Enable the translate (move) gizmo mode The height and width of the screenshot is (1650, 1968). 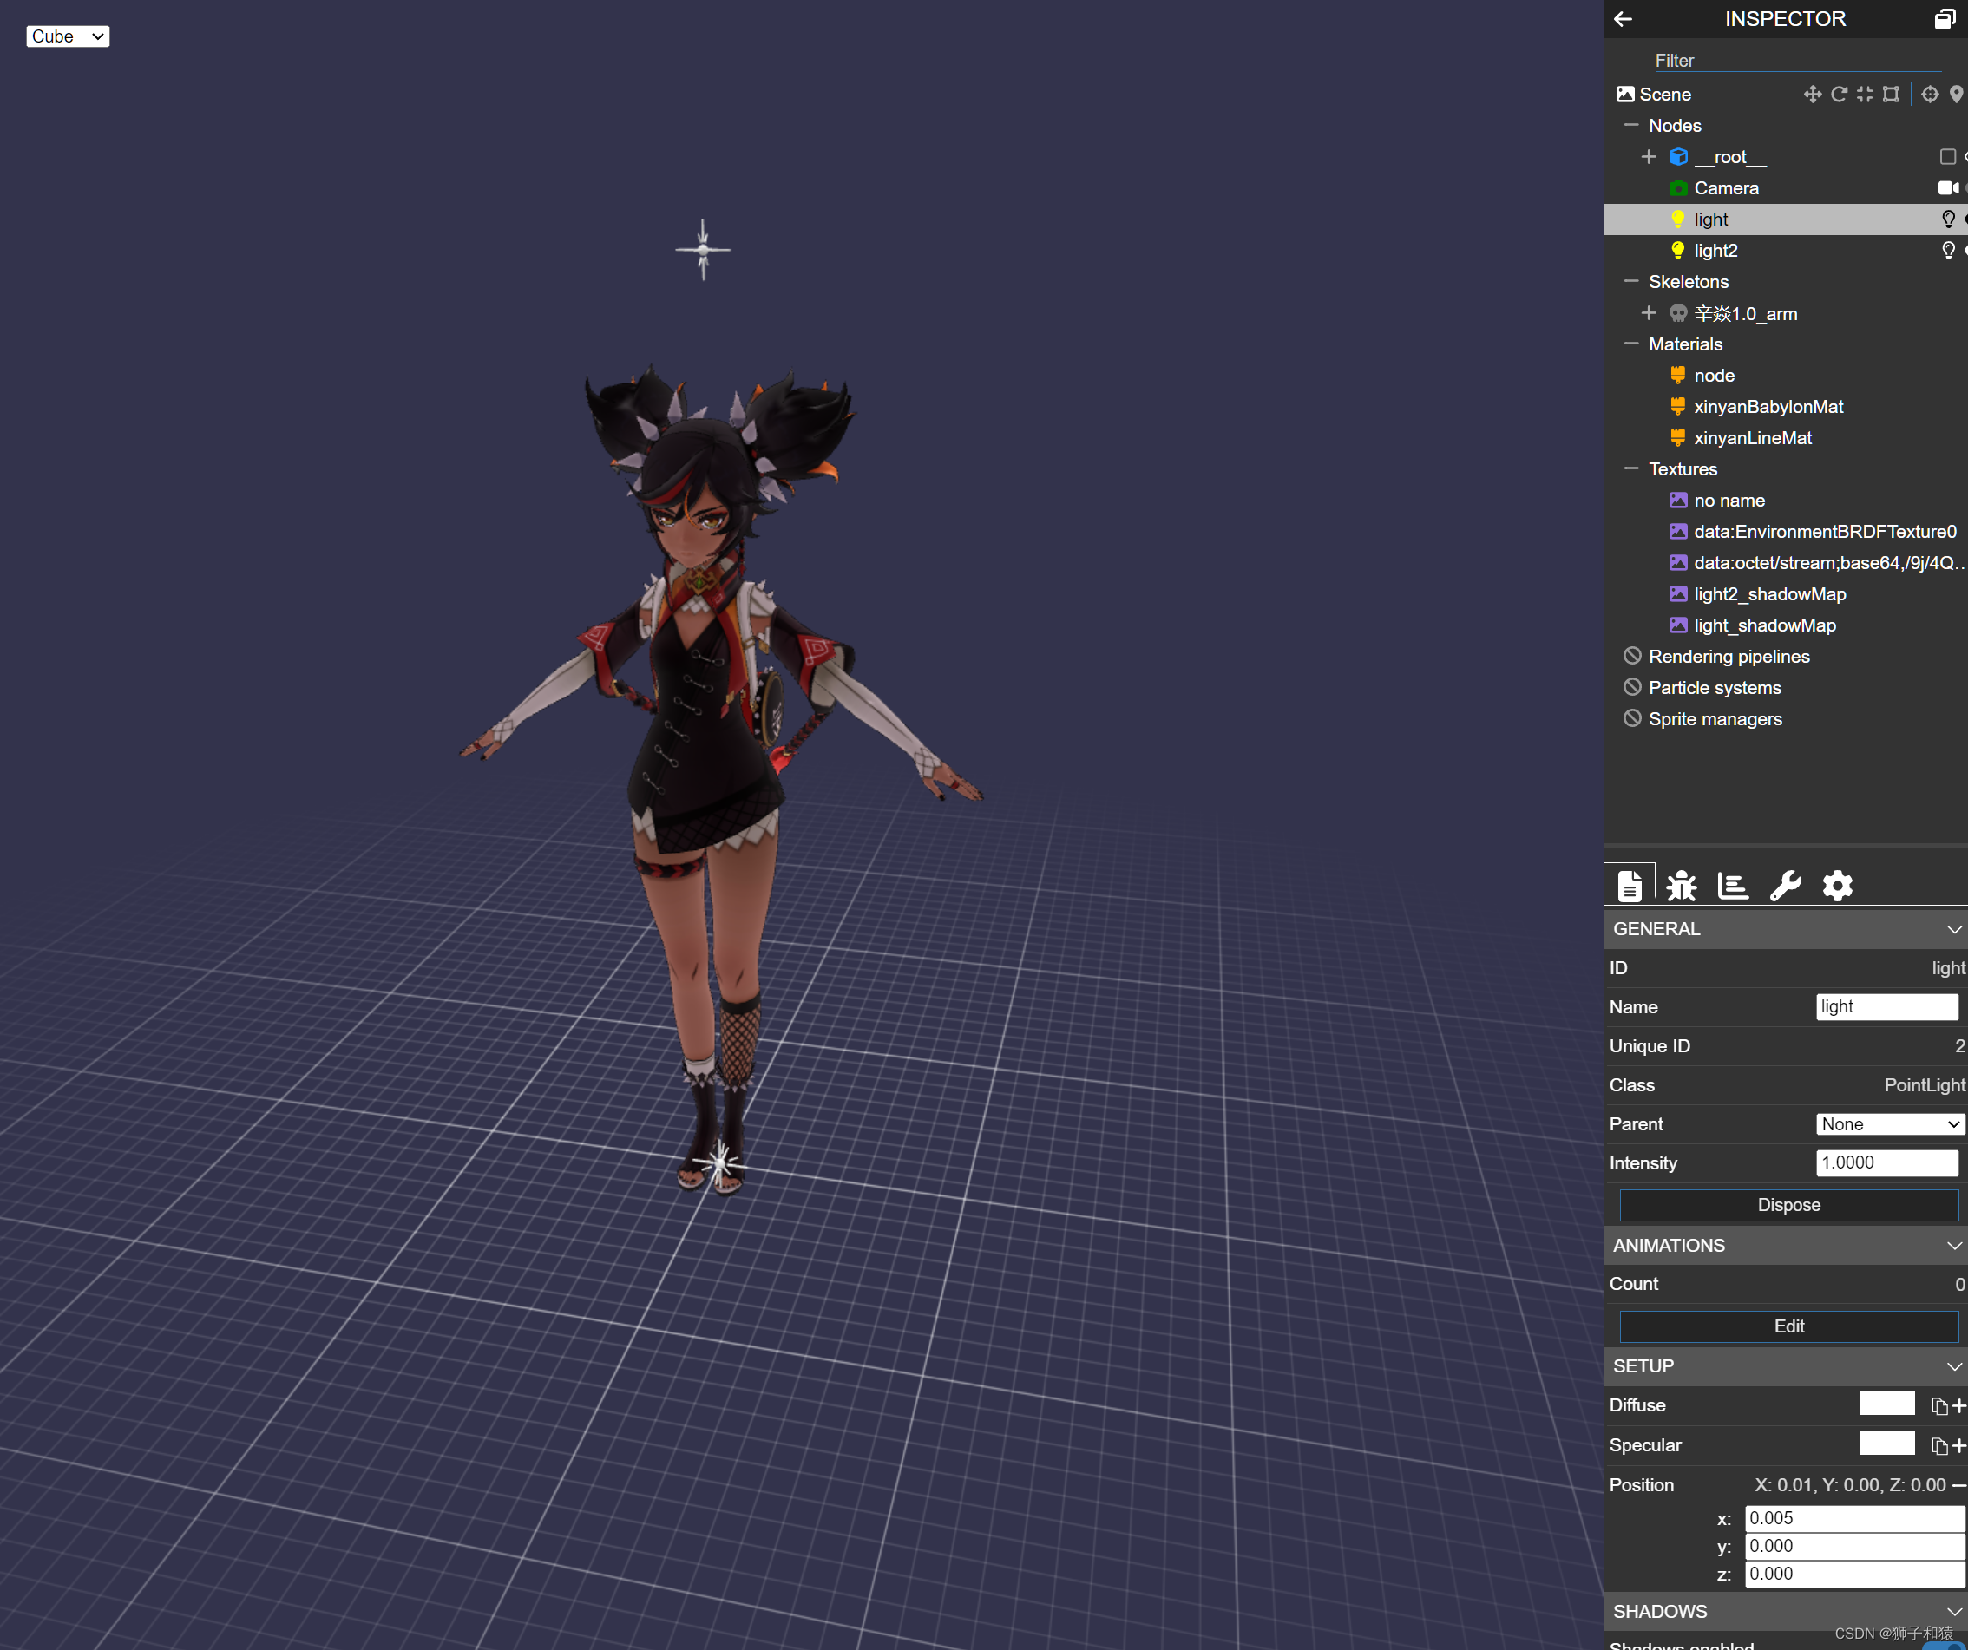tap(1812, 94)
